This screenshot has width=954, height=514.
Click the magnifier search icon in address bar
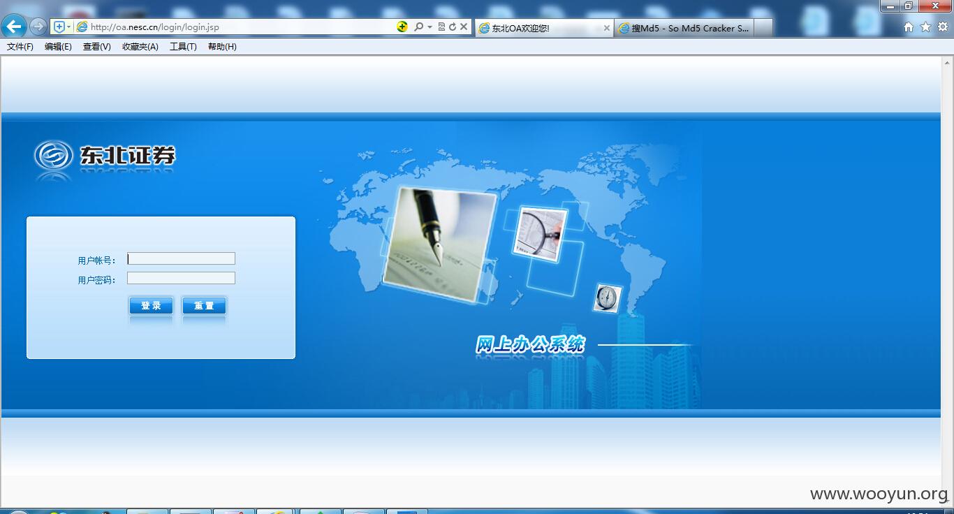click(418, 27)
